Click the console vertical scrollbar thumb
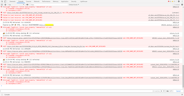This screenshot has width=184, height=96. pos(183,76)
